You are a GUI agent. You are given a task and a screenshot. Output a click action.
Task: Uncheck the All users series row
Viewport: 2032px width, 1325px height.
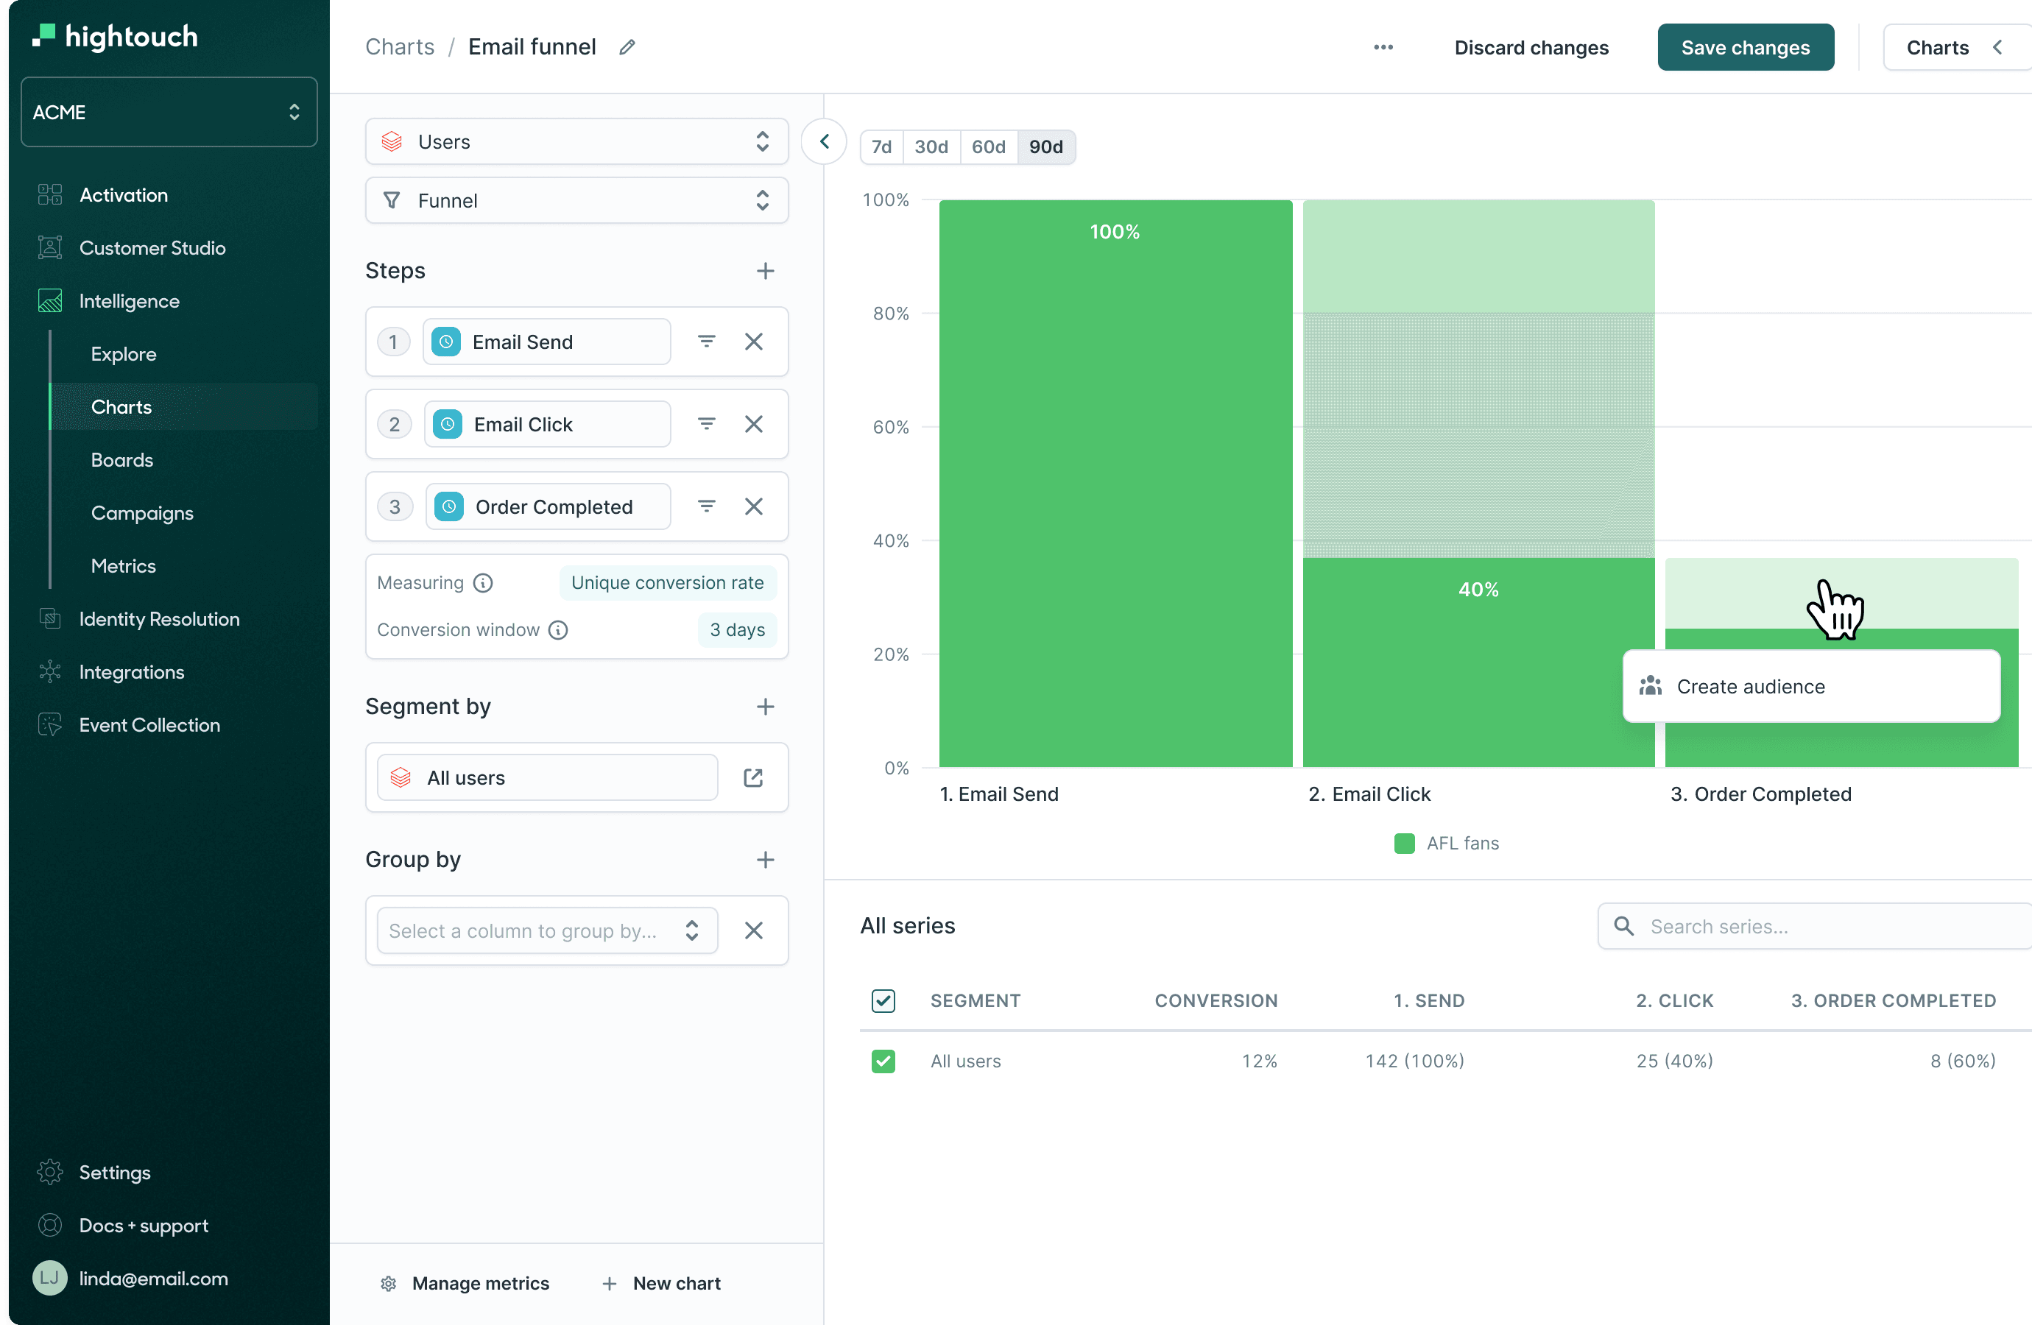pos(883,1060)
